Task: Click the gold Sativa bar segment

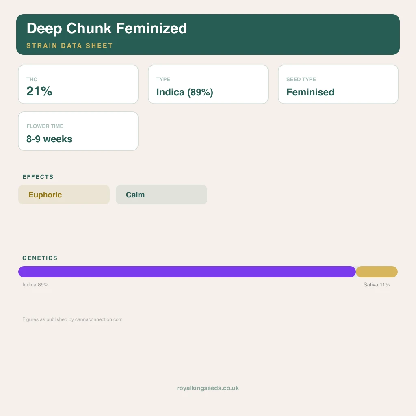Action: (377, 272)
